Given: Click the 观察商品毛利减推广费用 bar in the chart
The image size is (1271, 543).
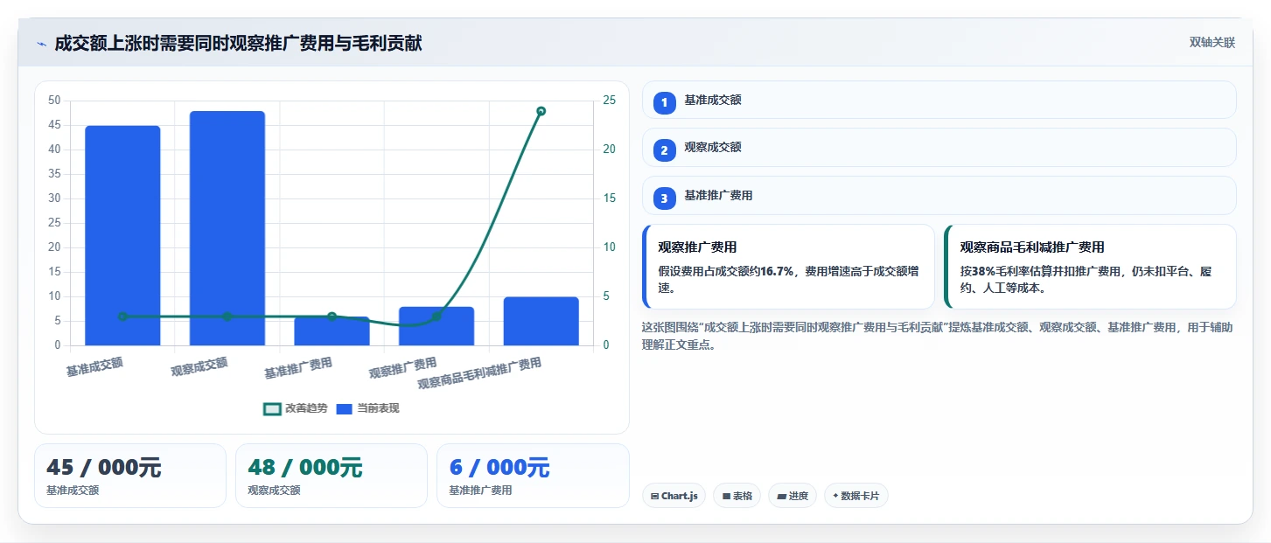Looking at the screenshot, I should pyautogui.click(x=541, y=321).
